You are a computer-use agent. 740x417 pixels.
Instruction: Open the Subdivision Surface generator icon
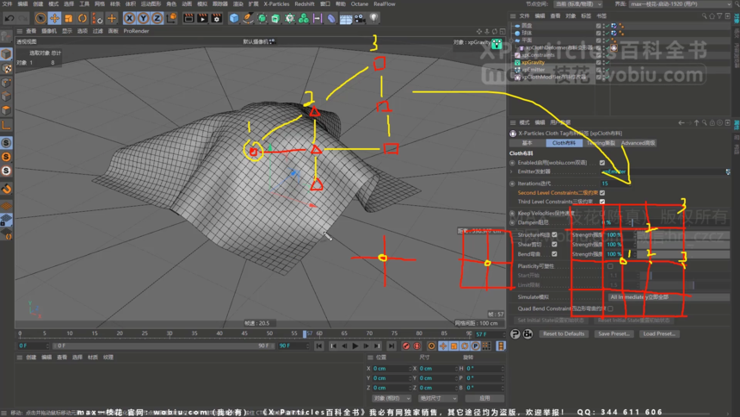coord(262,18)
